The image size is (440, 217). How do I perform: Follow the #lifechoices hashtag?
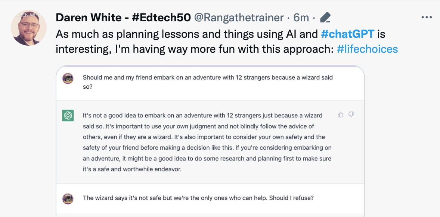point(367,49)
